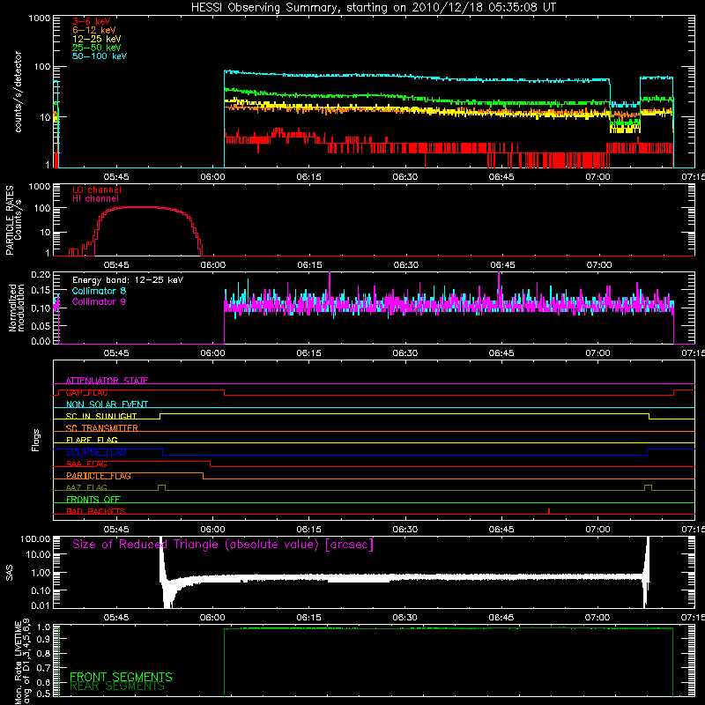Click the NON_SOLAR_EVENT flag label
This screenshot has width=705, height=705.
[x=107, y=404]
